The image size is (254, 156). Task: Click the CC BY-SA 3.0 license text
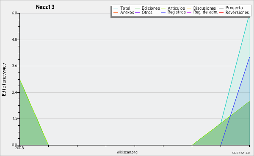point(241,153)
